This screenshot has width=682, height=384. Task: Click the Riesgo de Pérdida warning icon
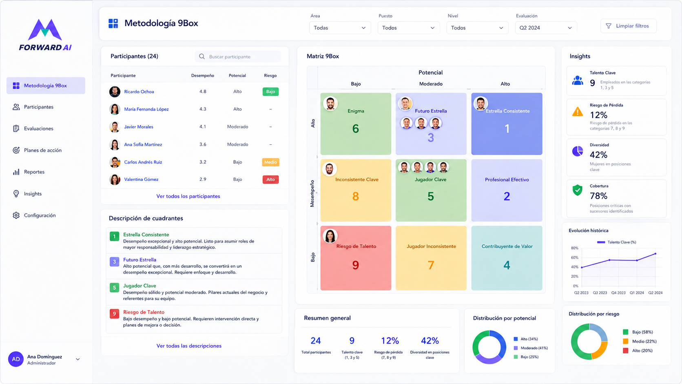tap(578, 111)
